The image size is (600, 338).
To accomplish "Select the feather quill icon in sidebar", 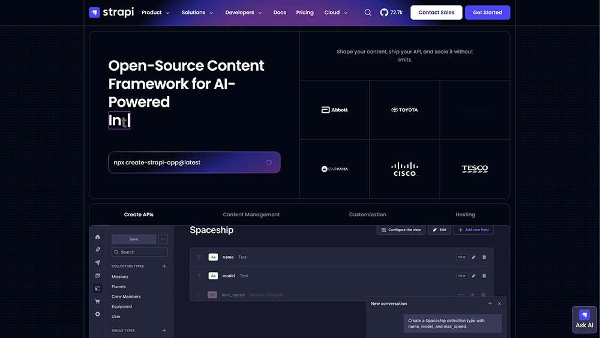I will (98, 250).
